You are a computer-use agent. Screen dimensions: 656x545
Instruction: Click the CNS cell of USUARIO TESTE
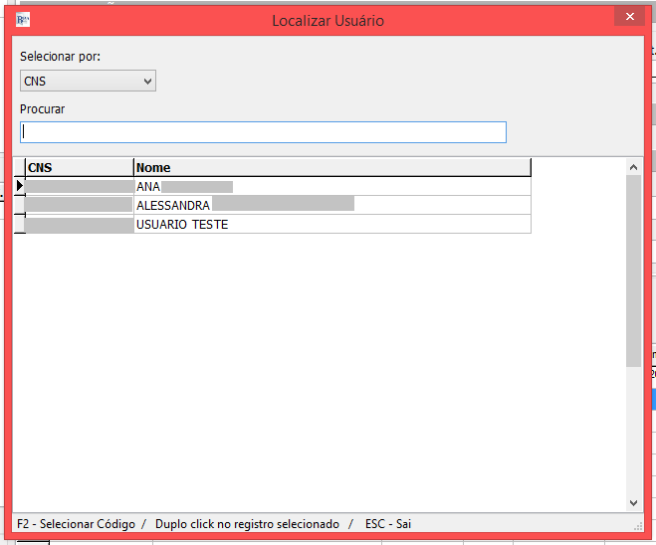tap(79, 225)
